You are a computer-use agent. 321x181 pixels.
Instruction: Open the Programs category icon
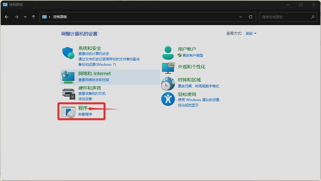point(68,112)
